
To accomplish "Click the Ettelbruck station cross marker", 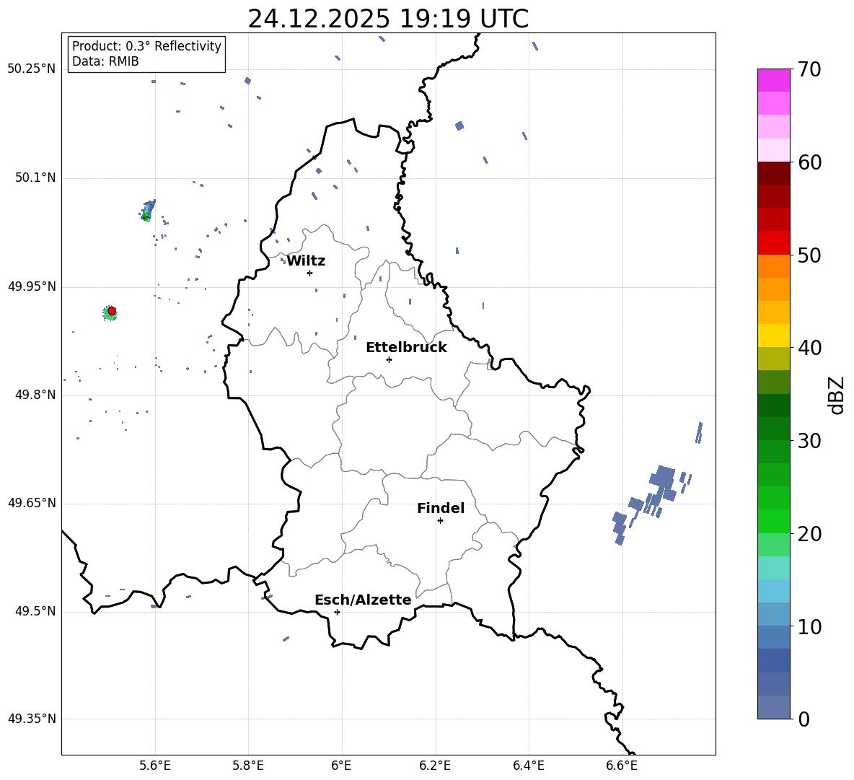I will 389,359.
